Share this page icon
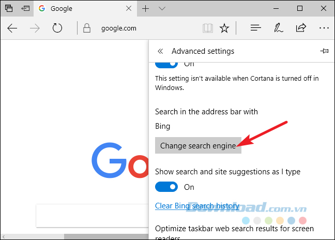The image size is (335, 240). [x=301, y=28]
